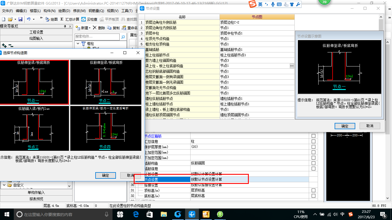Click the Sogou microphone voice input icon
Image resolution: width=392 pixels, height=220 pixels.
[x=273, y=4]
